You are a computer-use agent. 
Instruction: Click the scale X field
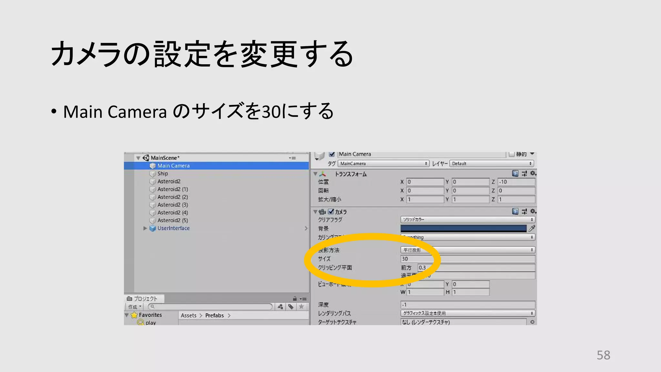[425, 199]
